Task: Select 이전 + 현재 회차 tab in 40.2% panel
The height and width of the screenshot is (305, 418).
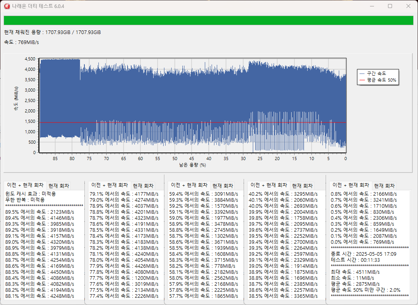Action: (268, 185)
